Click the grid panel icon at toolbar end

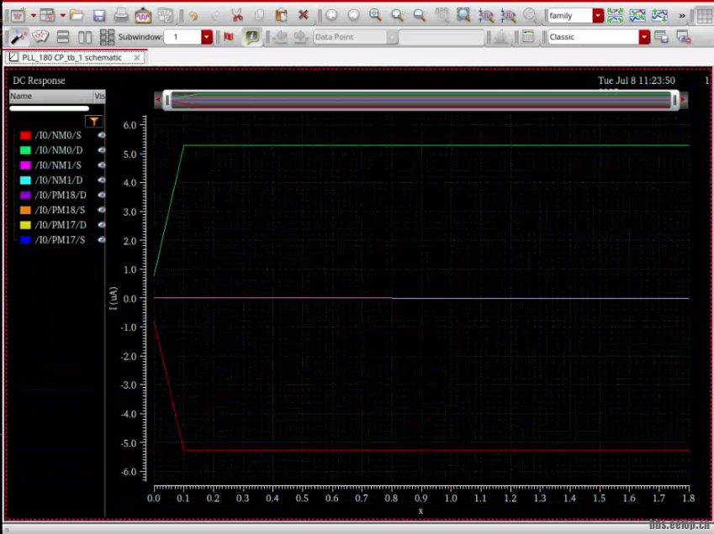(705, 16)
